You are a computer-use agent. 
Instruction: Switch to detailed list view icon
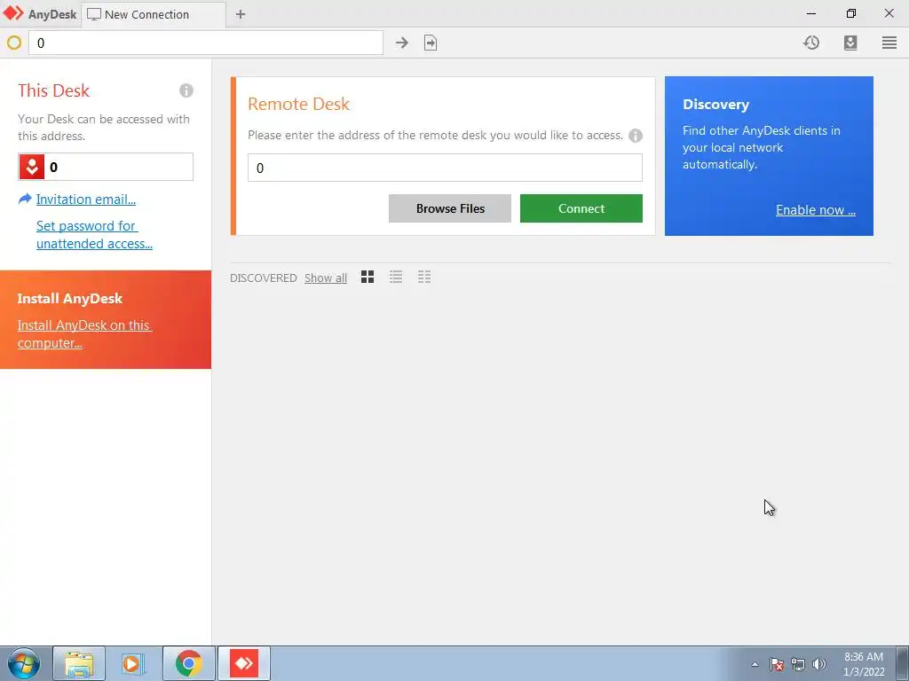[424, 277]
